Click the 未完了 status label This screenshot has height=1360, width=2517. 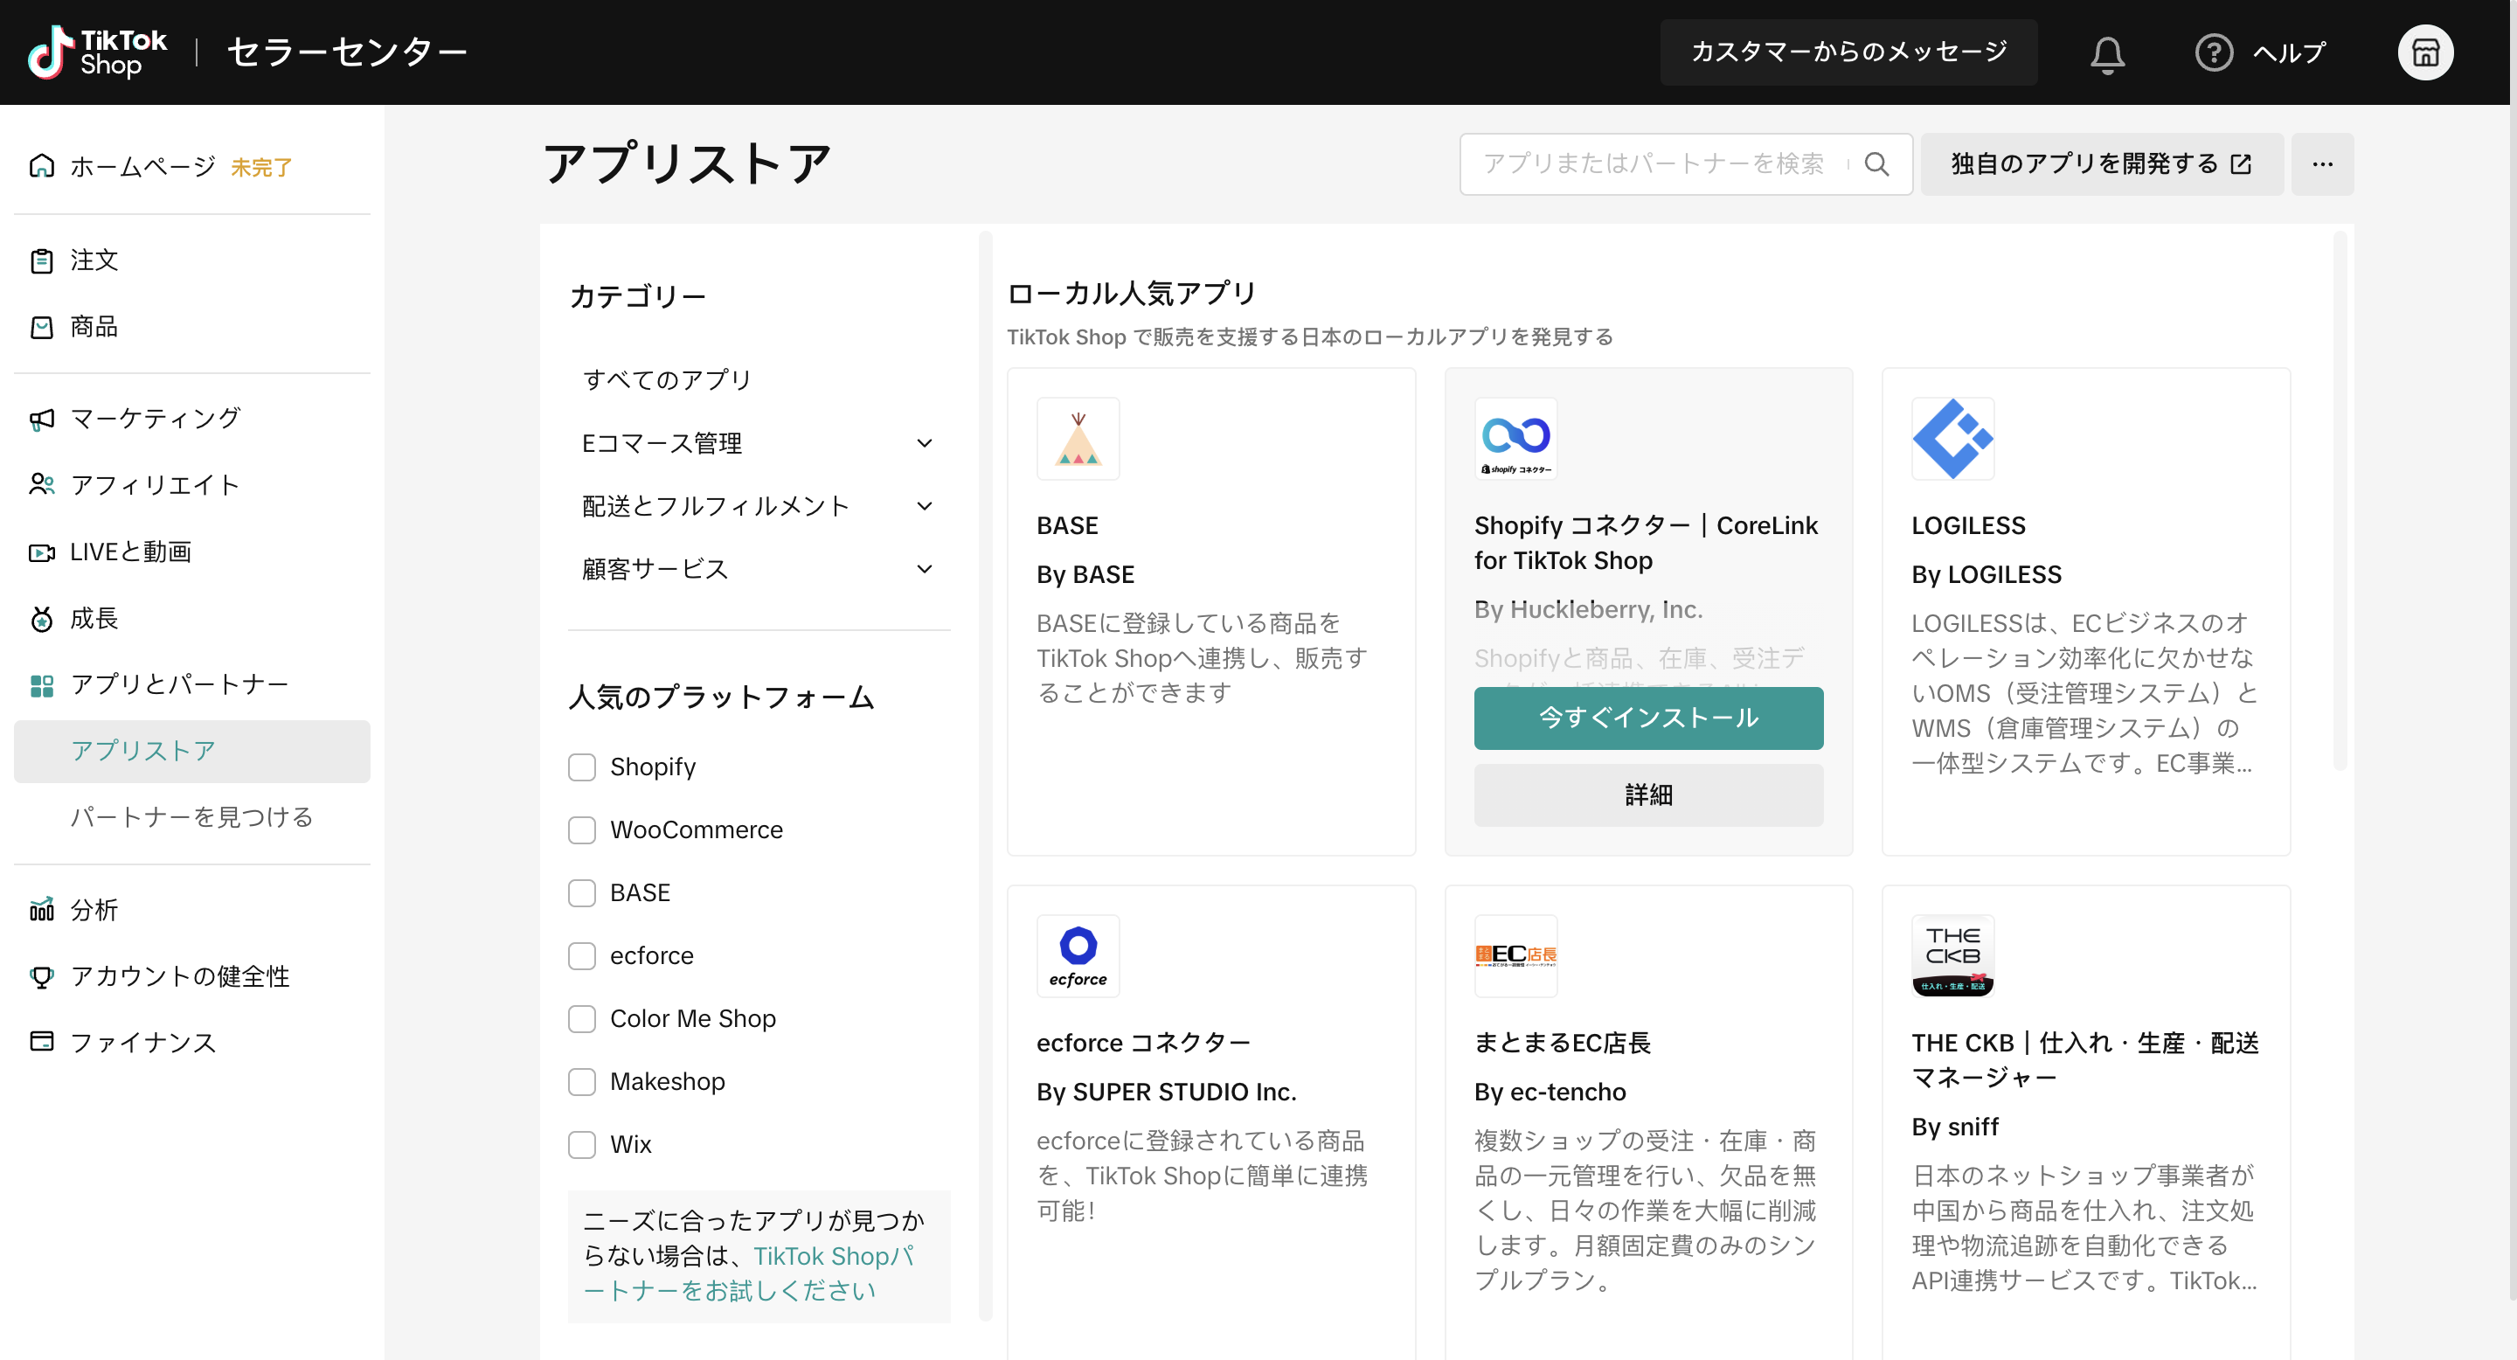pos(261,167)
